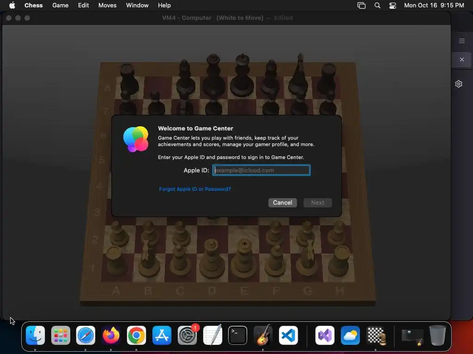Viewport: 473px width, 354px height.
Task: Click the white king on E1
Action: pos(244,259)
